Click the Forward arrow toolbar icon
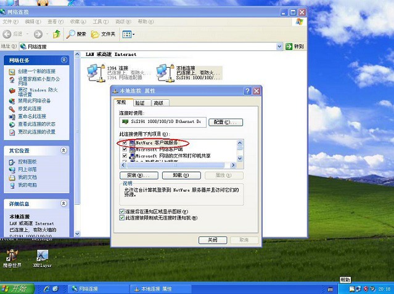This screenshot has height=294, width=394. 38,34
